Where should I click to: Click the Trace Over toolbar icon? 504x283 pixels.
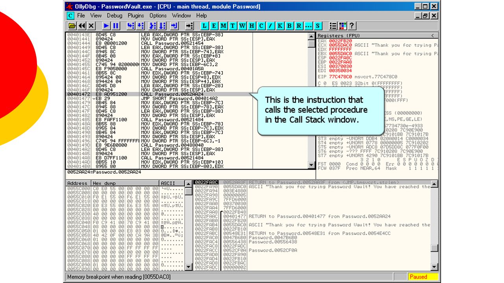click(163, 26)
